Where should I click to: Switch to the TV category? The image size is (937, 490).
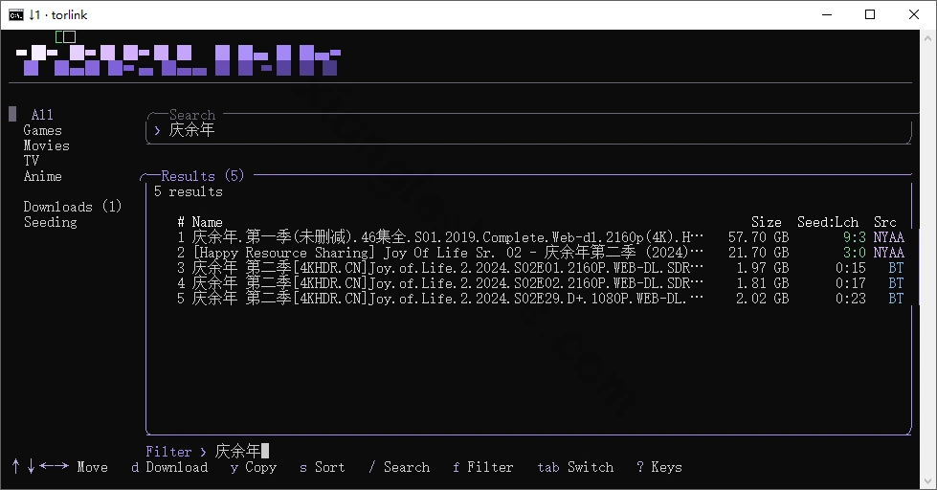pyautogui.click(x=31, y=160)
